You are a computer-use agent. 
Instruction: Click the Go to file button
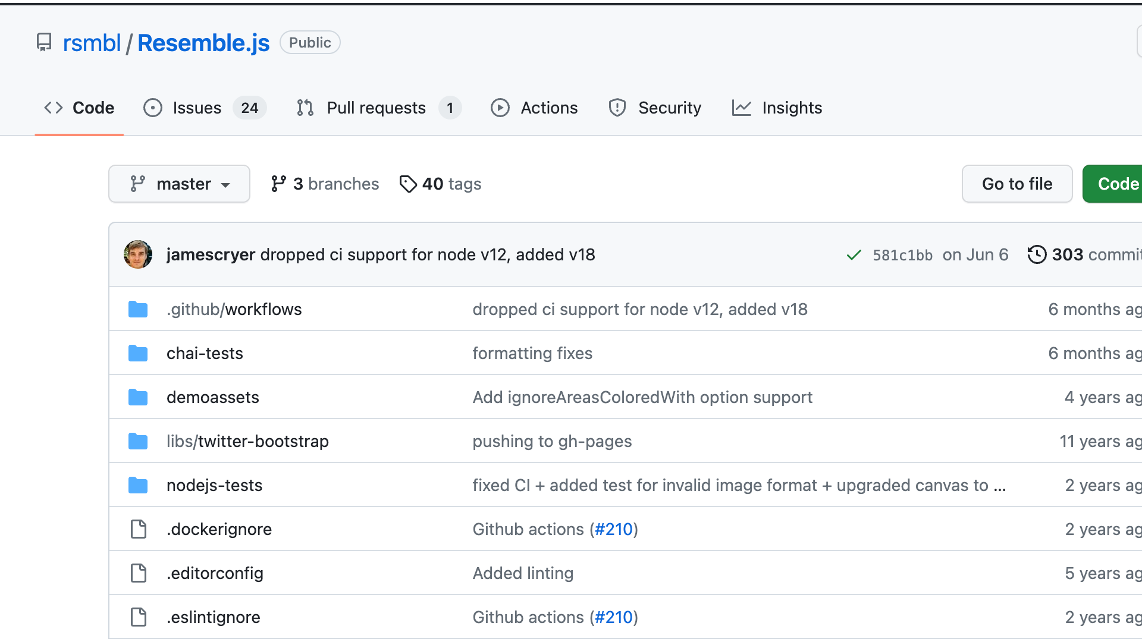tap(1017, 184)
